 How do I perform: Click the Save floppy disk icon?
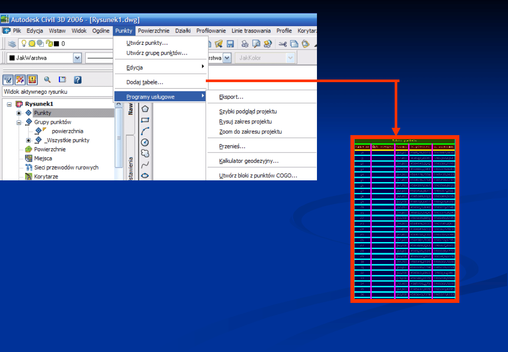tap(231, 44)
